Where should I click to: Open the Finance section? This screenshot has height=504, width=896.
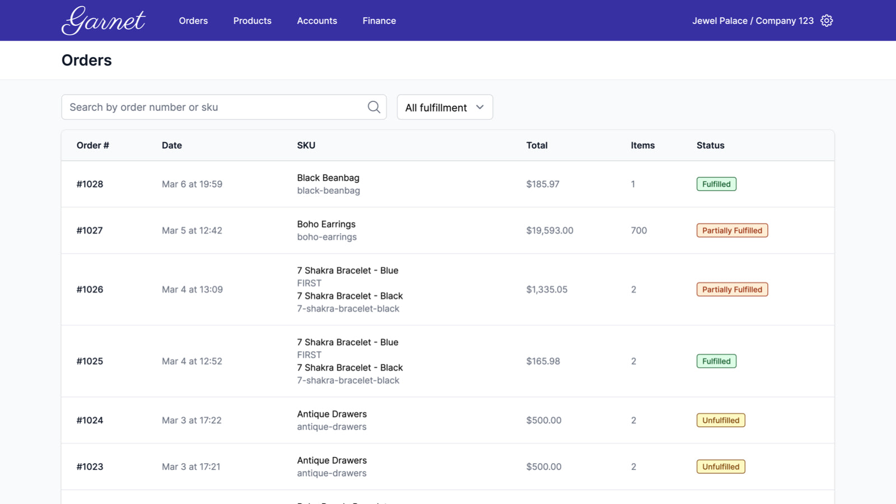click(379, 21)
